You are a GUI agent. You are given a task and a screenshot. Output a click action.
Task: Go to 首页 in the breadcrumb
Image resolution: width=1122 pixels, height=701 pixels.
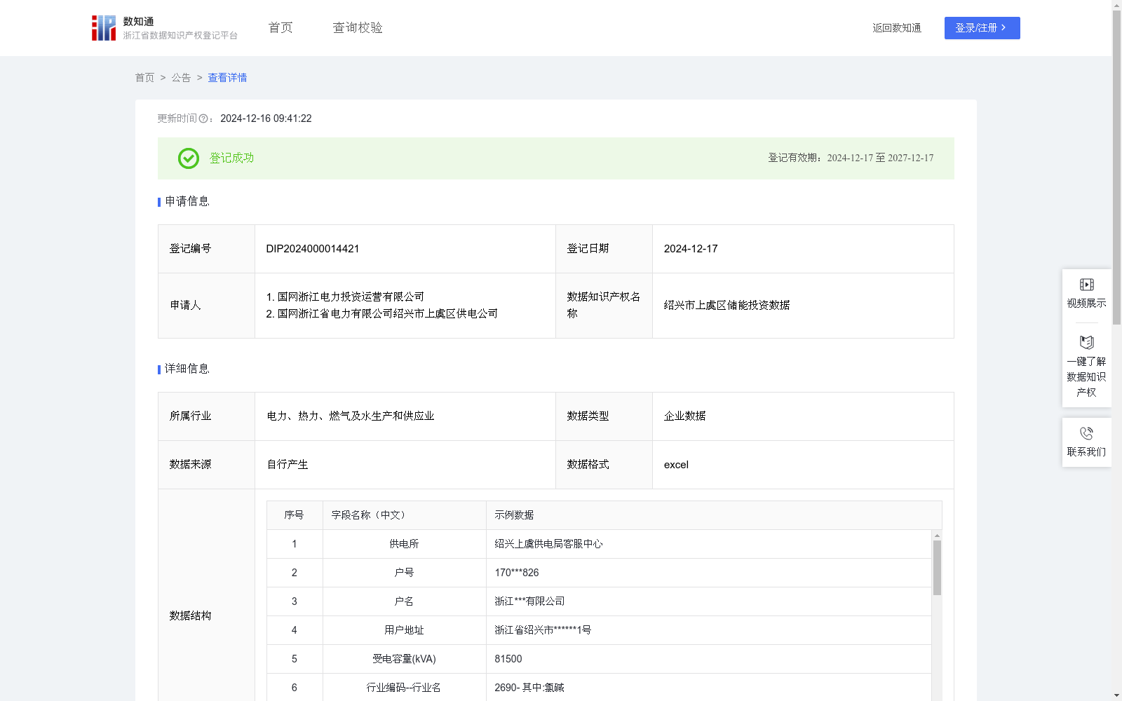[144, 78]
